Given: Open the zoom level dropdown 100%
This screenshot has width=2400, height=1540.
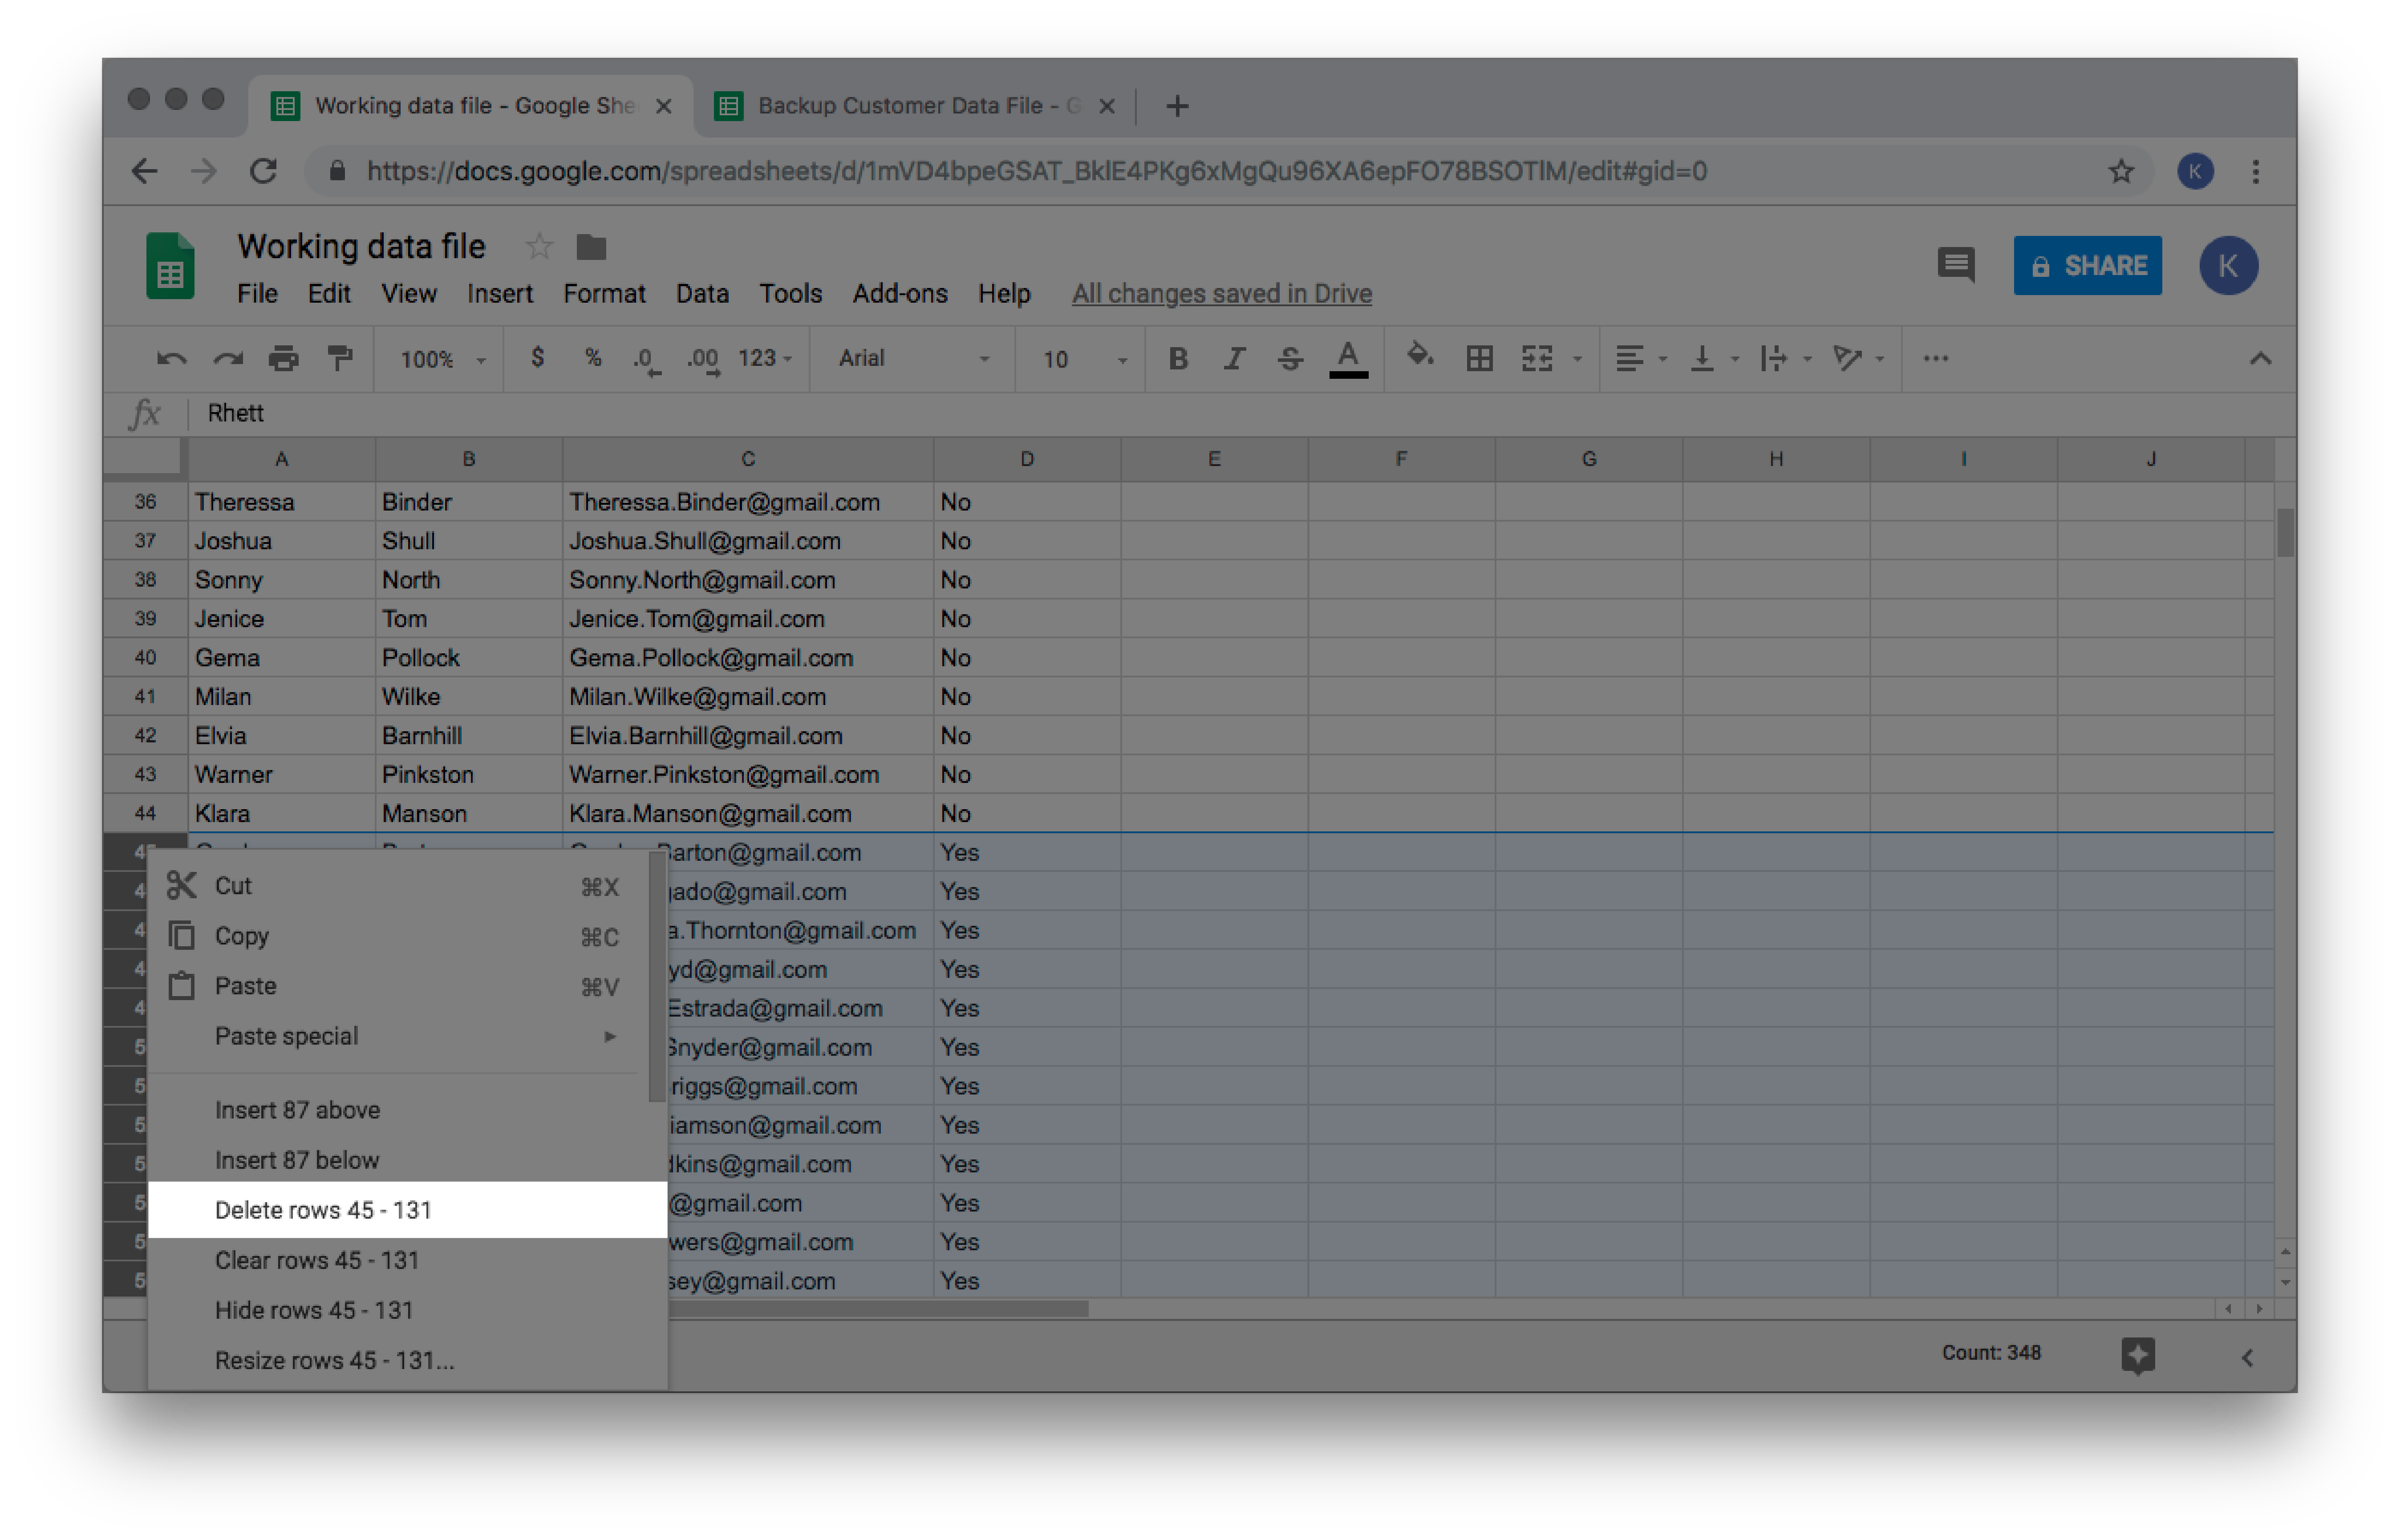Looking at the screenshot, I should (442, 359).
